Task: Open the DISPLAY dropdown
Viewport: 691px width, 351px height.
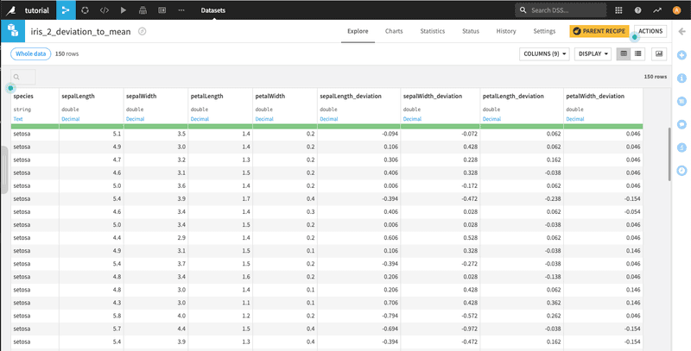Action: 593,53
